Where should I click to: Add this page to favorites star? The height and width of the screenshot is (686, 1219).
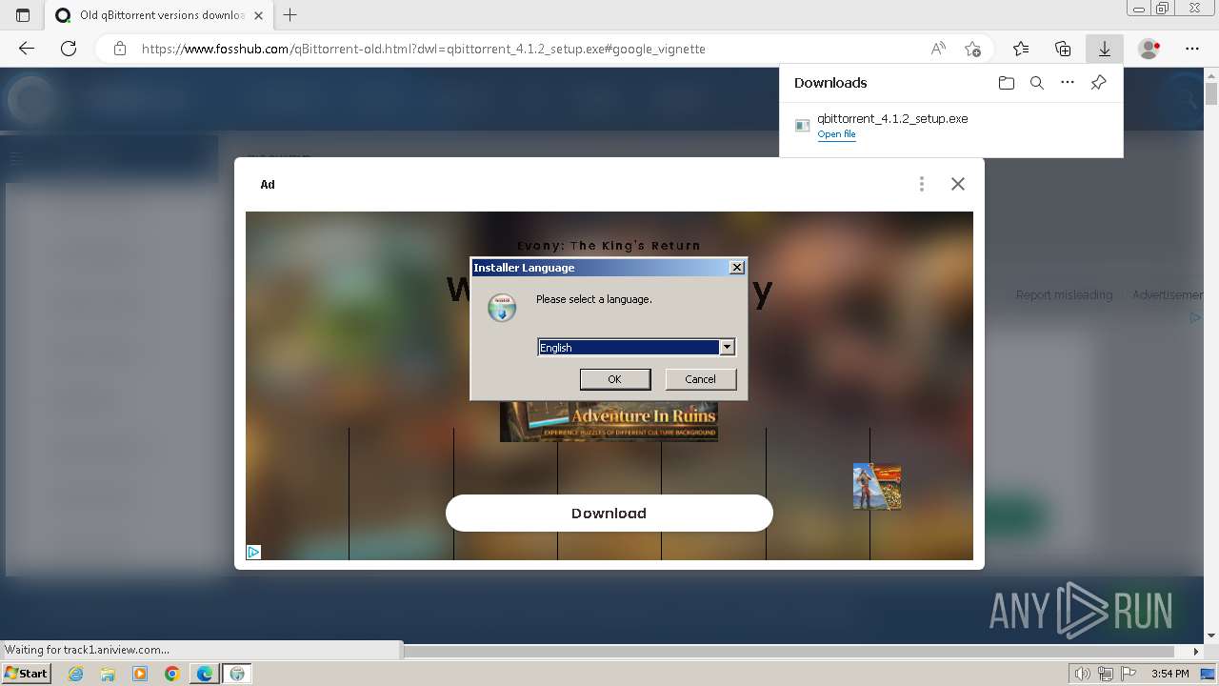point(972,49)
